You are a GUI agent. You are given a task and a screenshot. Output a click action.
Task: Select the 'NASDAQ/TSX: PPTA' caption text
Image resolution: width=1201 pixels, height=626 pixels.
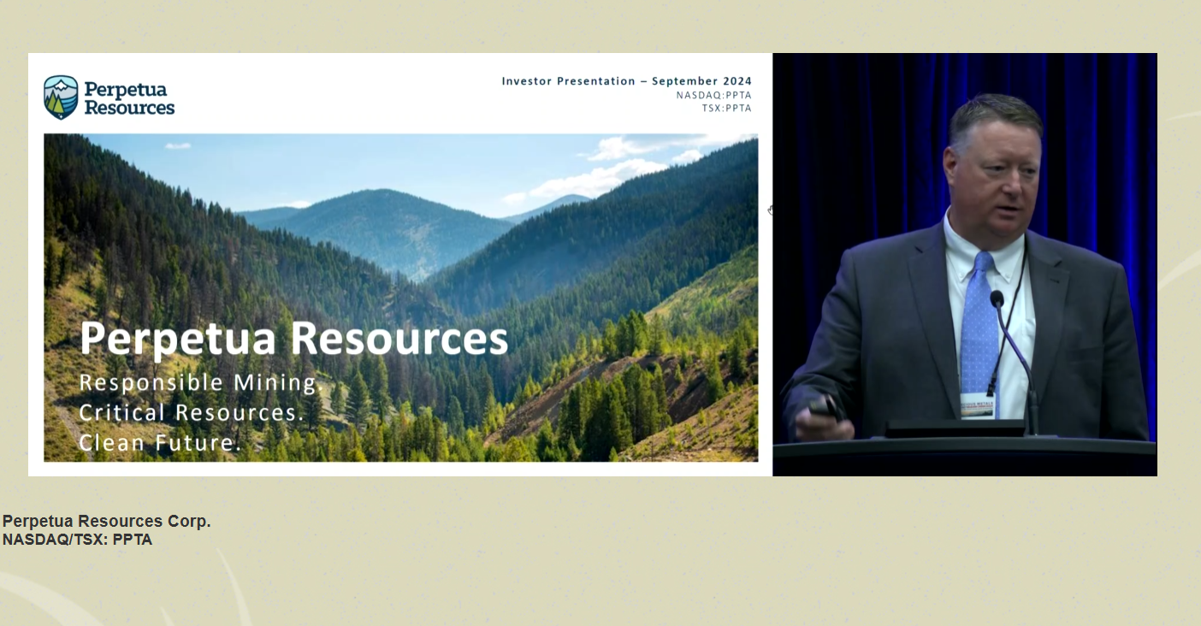pos(77,540)
